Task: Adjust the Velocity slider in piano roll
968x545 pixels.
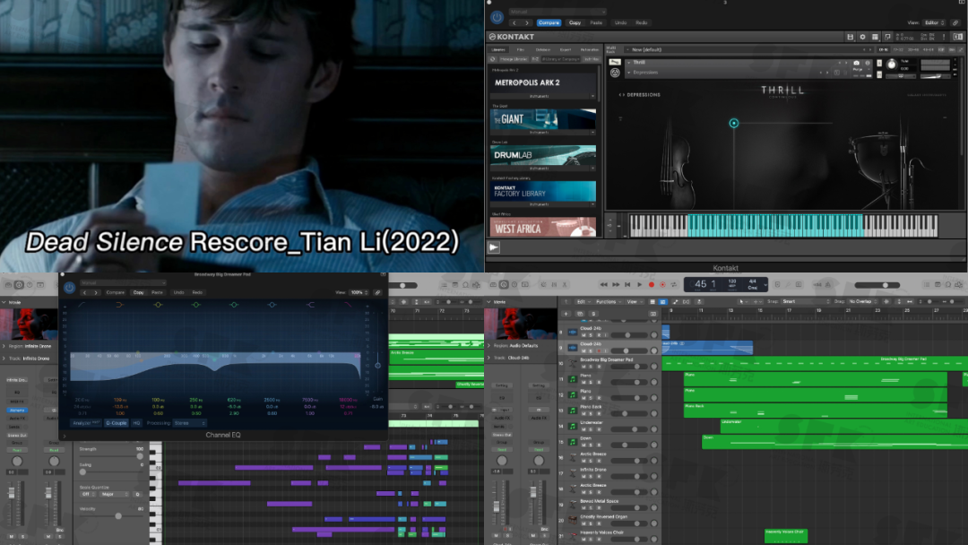Action: (112, 516)
